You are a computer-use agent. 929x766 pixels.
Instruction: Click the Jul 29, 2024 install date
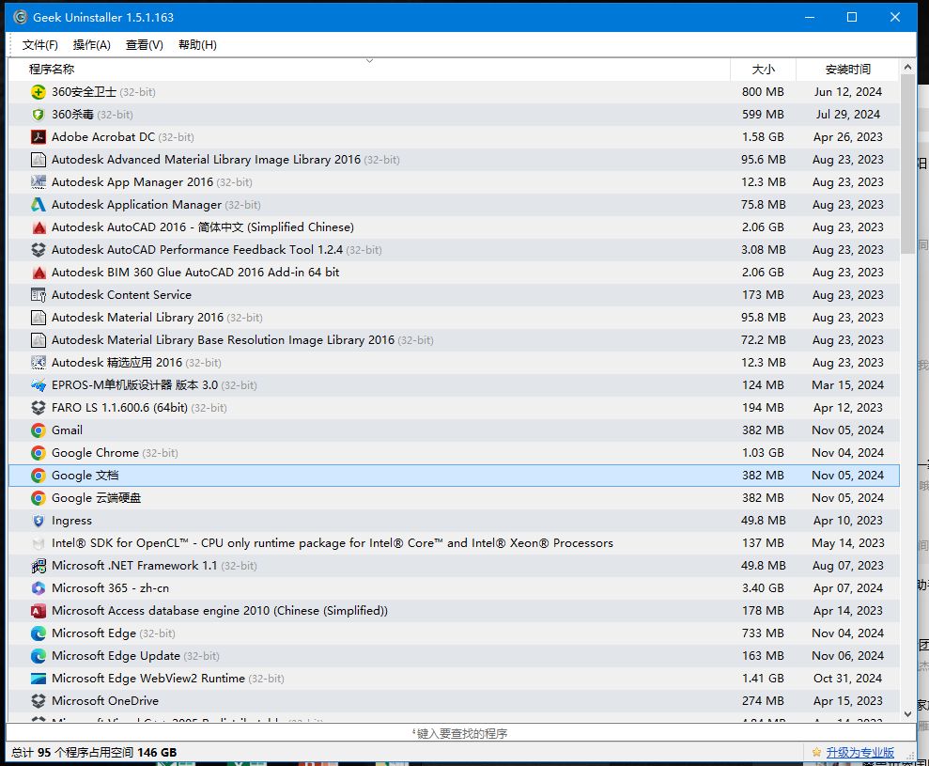(848, 115)
